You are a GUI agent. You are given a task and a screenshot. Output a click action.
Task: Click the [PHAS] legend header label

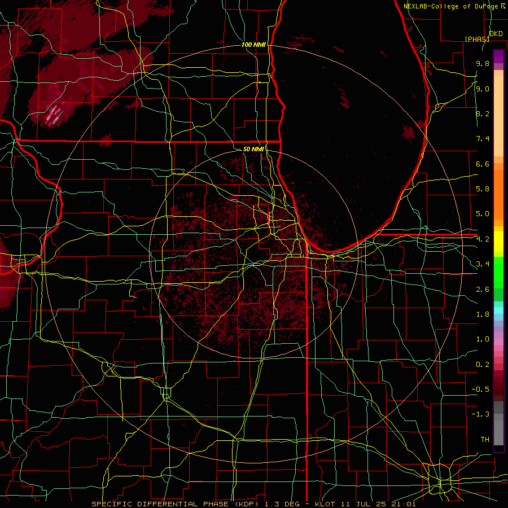477,39
